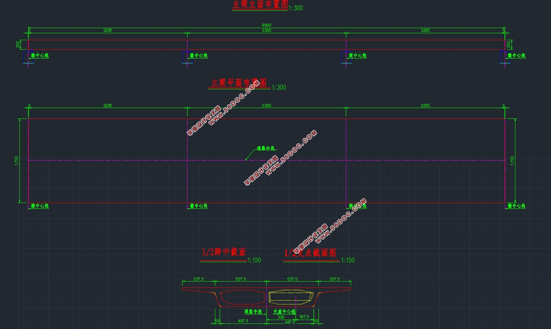This screenshot has height=329, width=551.
Task: Select the right 487.5 dimension under the cross-section
Action: coord(290,322)
